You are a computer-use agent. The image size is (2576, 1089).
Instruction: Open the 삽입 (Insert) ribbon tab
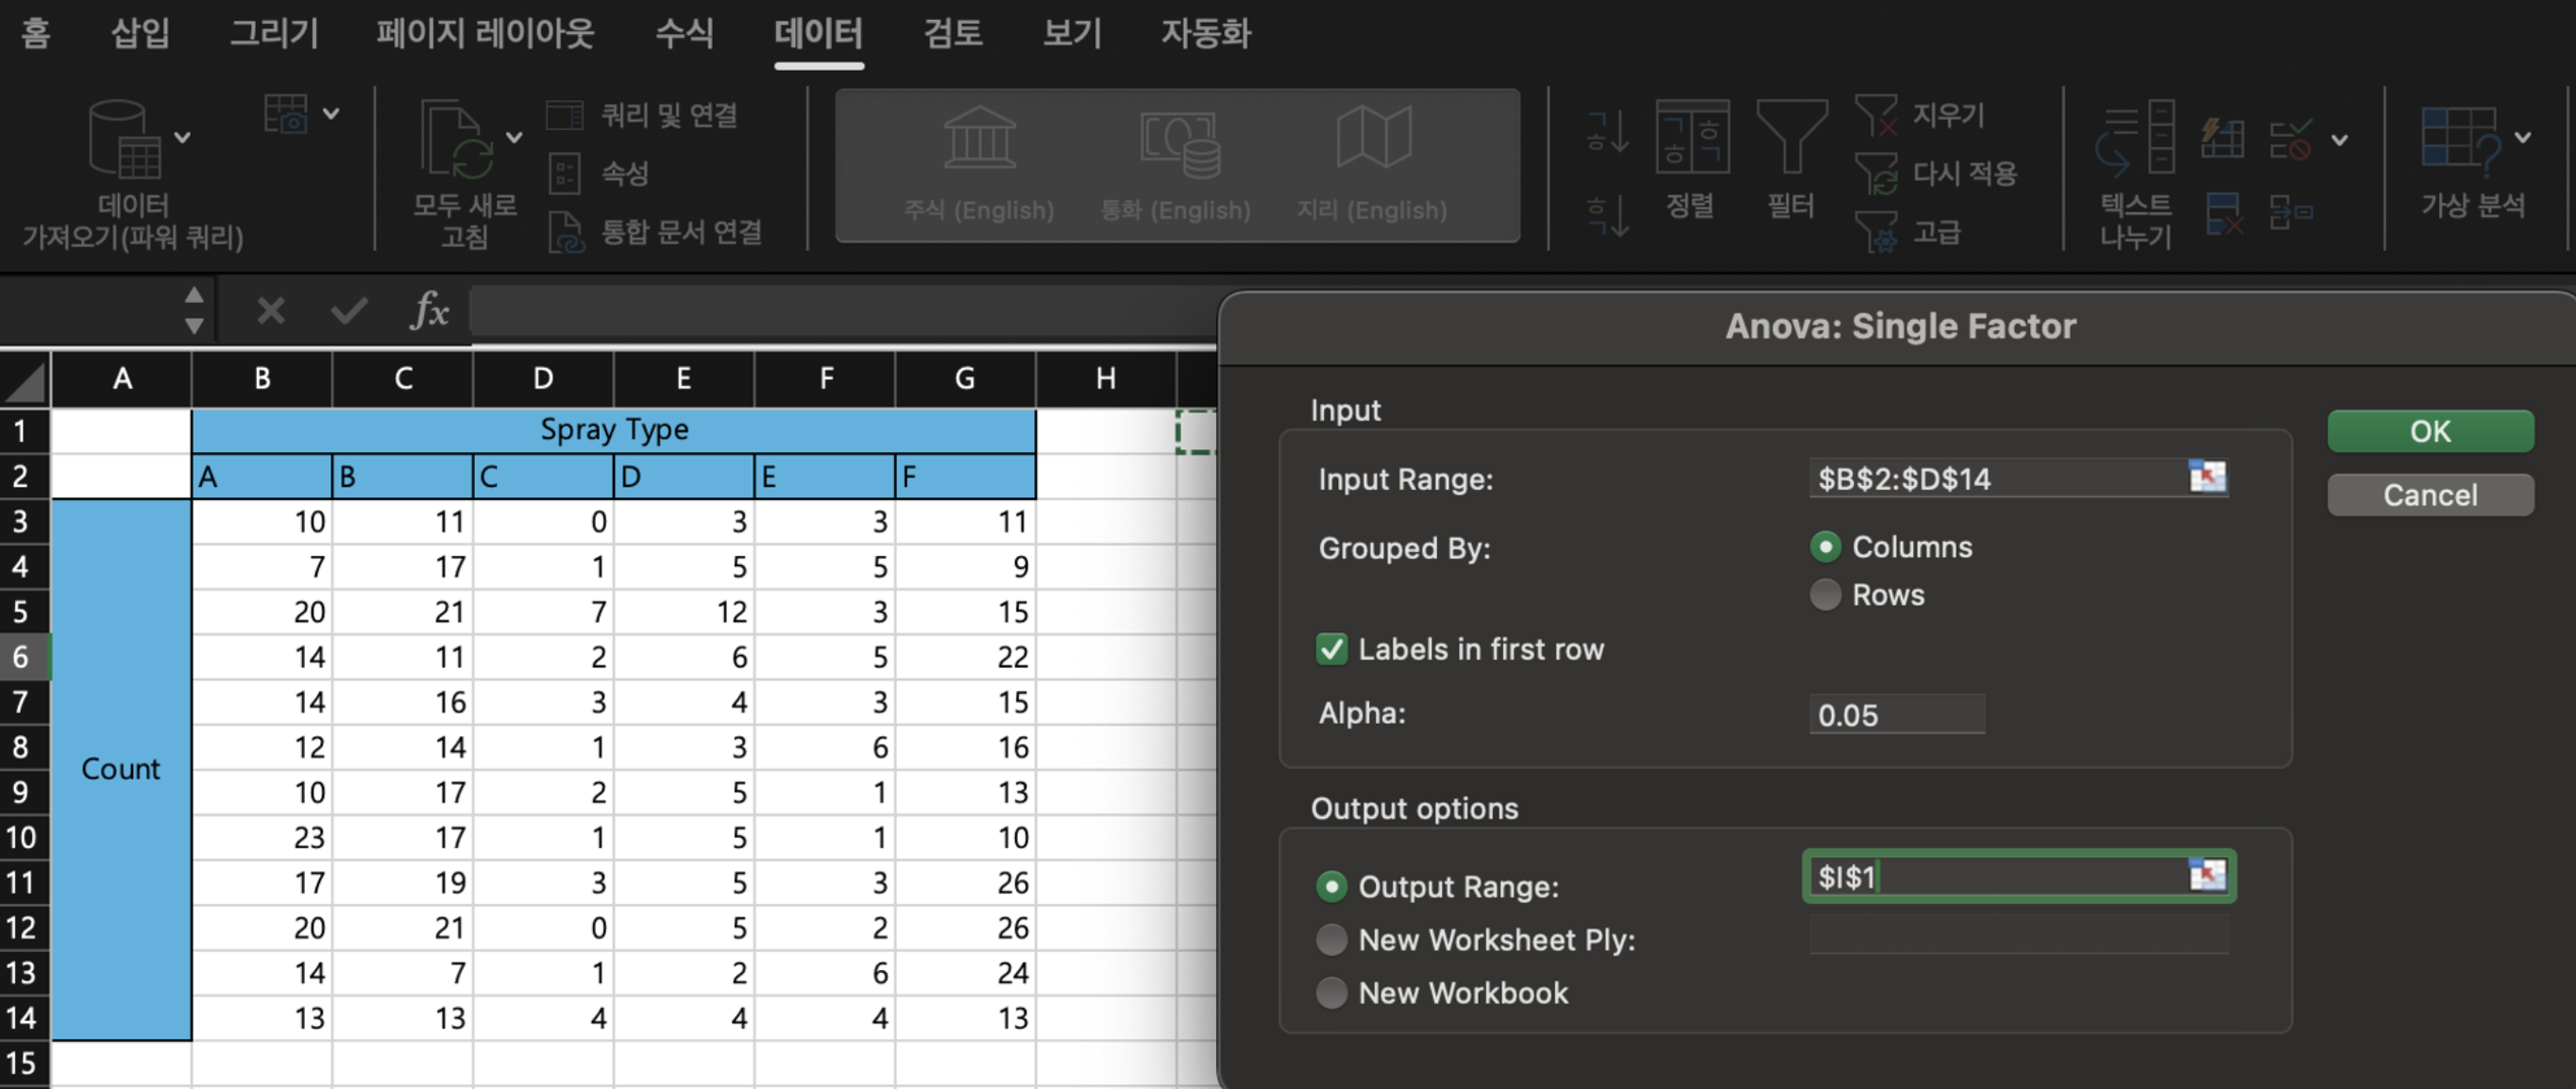pyautogui.click(x=140, y=33)
